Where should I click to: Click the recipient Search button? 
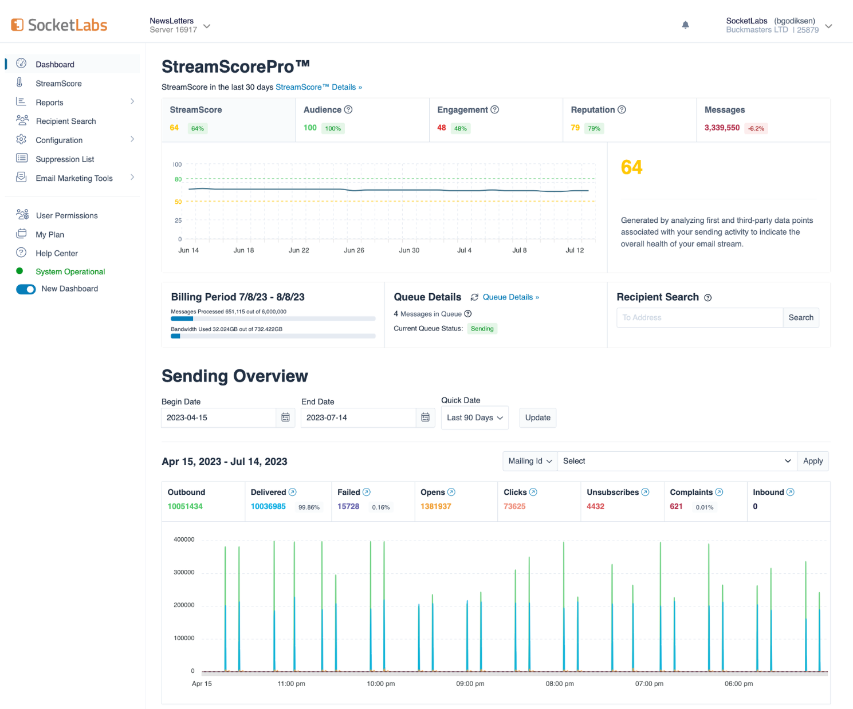coord(801,317)
